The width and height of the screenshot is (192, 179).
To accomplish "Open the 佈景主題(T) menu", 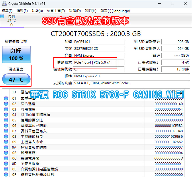I will 56,11.
